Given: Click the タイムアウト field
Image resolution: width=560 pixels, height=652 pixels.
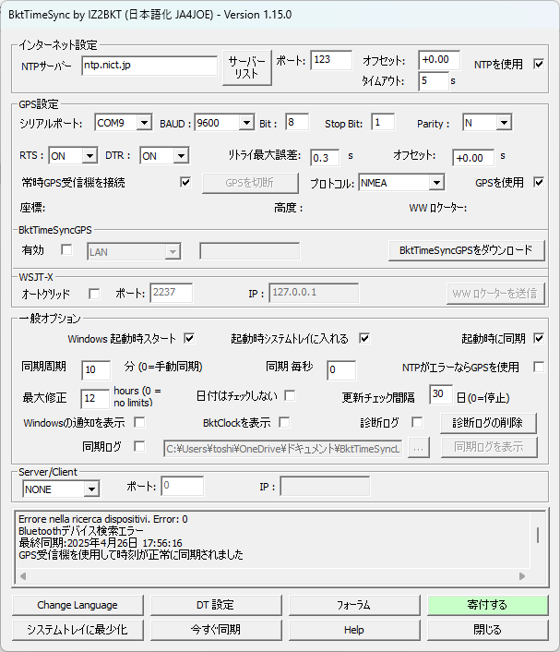Looking at the screenshot, I should coord(434,80).
